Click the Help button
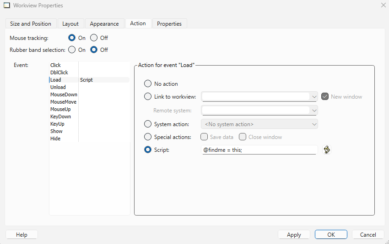The width and height of the screenshot is (389, 244). (22, 235)
